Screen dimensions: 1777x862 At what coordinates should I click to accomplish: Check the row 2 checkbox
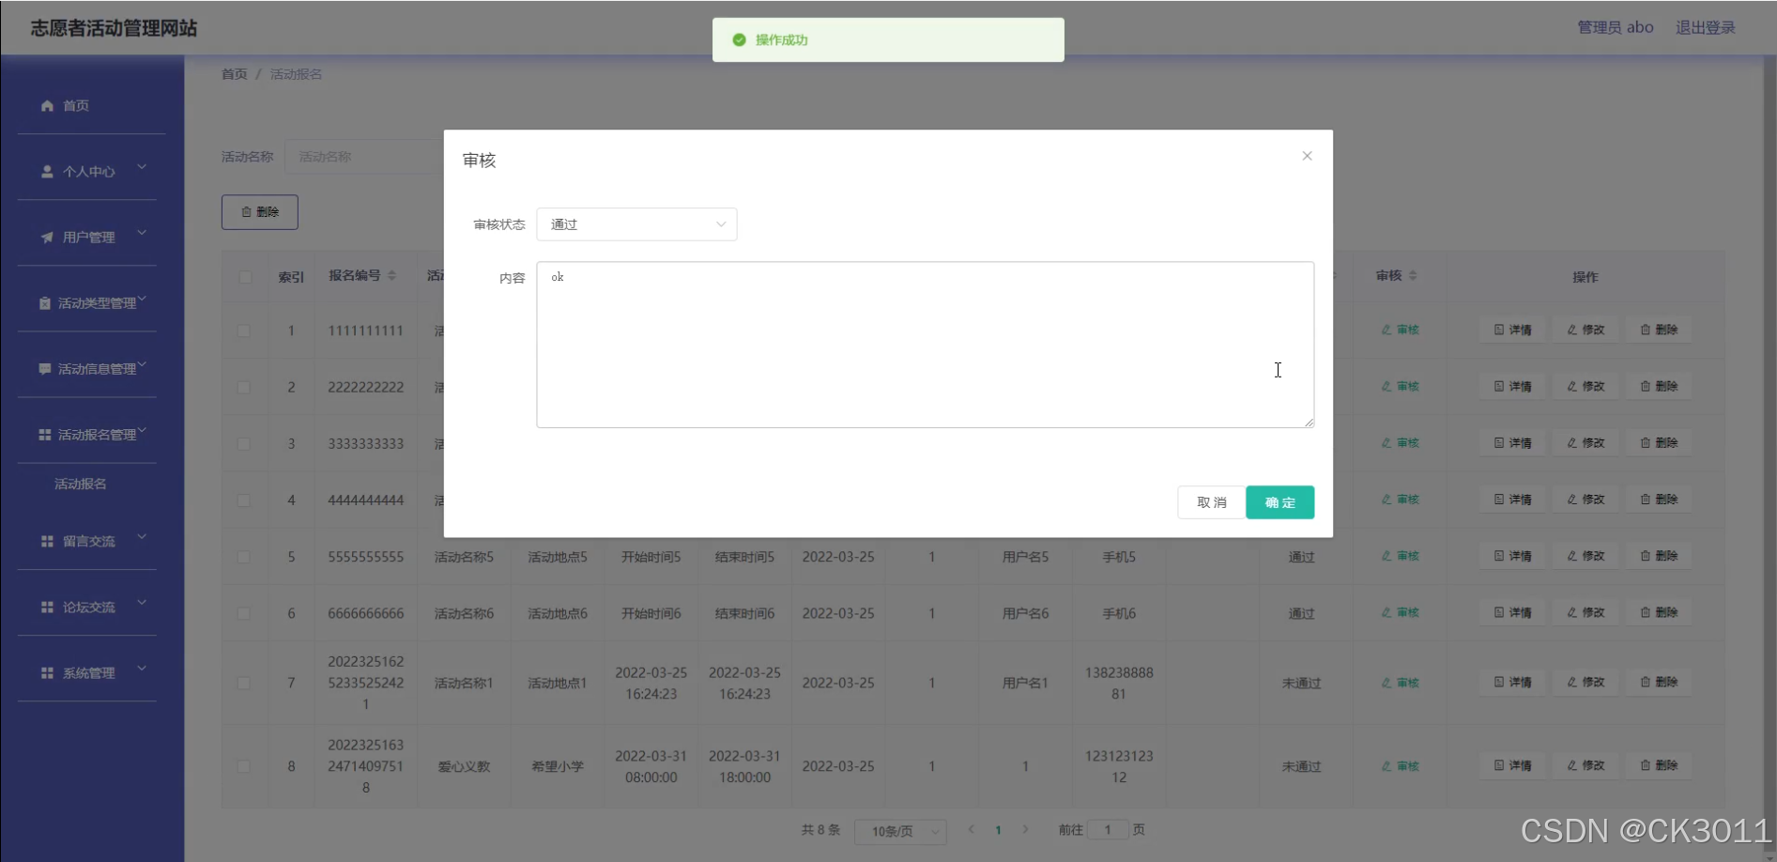click(x=244, y=387)
